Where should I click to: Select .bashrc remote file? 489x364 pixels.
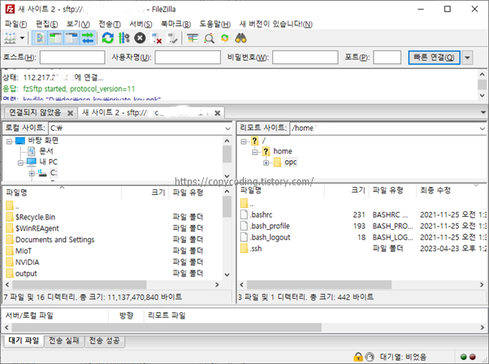coord(262,215)
